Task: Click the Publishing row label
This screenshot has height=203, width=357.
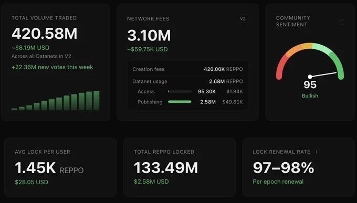Action: [150, 102]
